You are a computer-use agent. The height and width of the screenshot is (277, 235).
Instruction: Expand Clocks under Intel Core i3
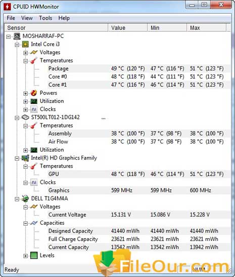(25, 109)
